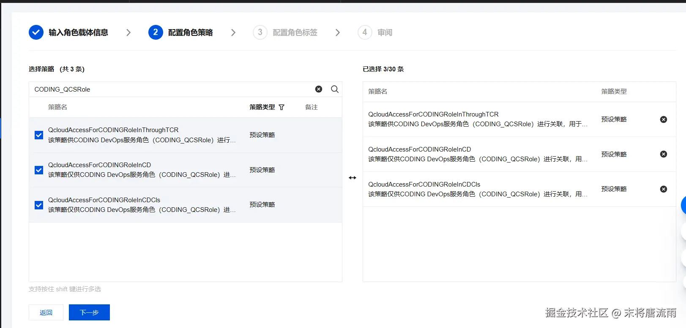The width and height of the screenshot is (686, 328).
Task: Click the 已选择 3/30 条 label
Action: point(383,69)
